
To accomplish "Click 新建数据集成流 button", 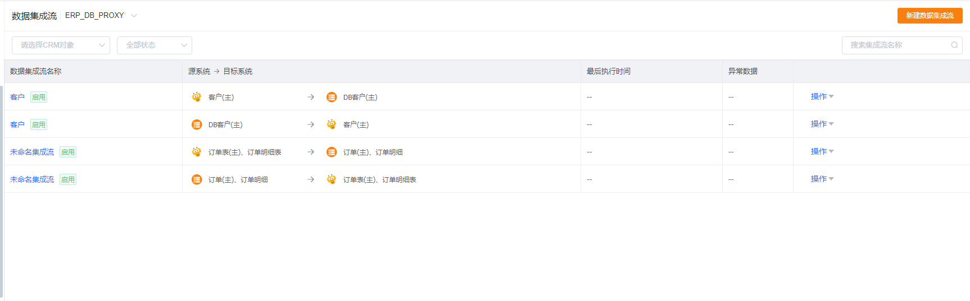I will click(930, 16).
